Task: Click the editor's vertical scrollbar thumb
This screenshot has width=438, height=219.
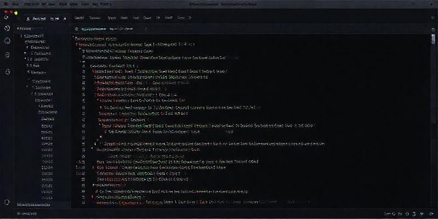Action: point(433,39)
